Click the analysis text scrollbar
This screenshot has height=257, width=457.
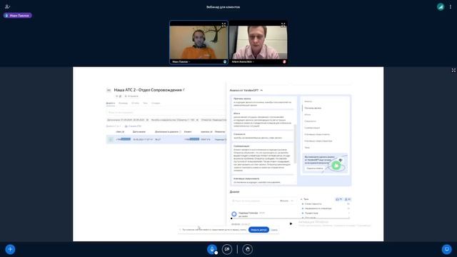(295, 143)
